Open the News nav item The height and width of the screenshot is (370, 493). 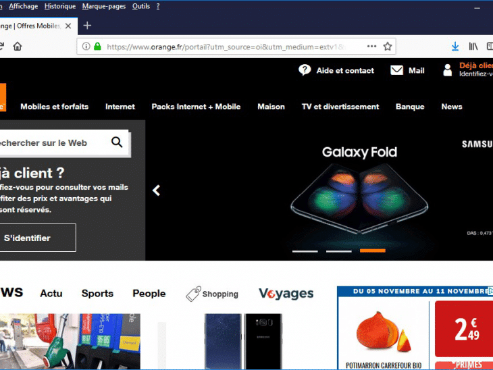pos(452,107)
